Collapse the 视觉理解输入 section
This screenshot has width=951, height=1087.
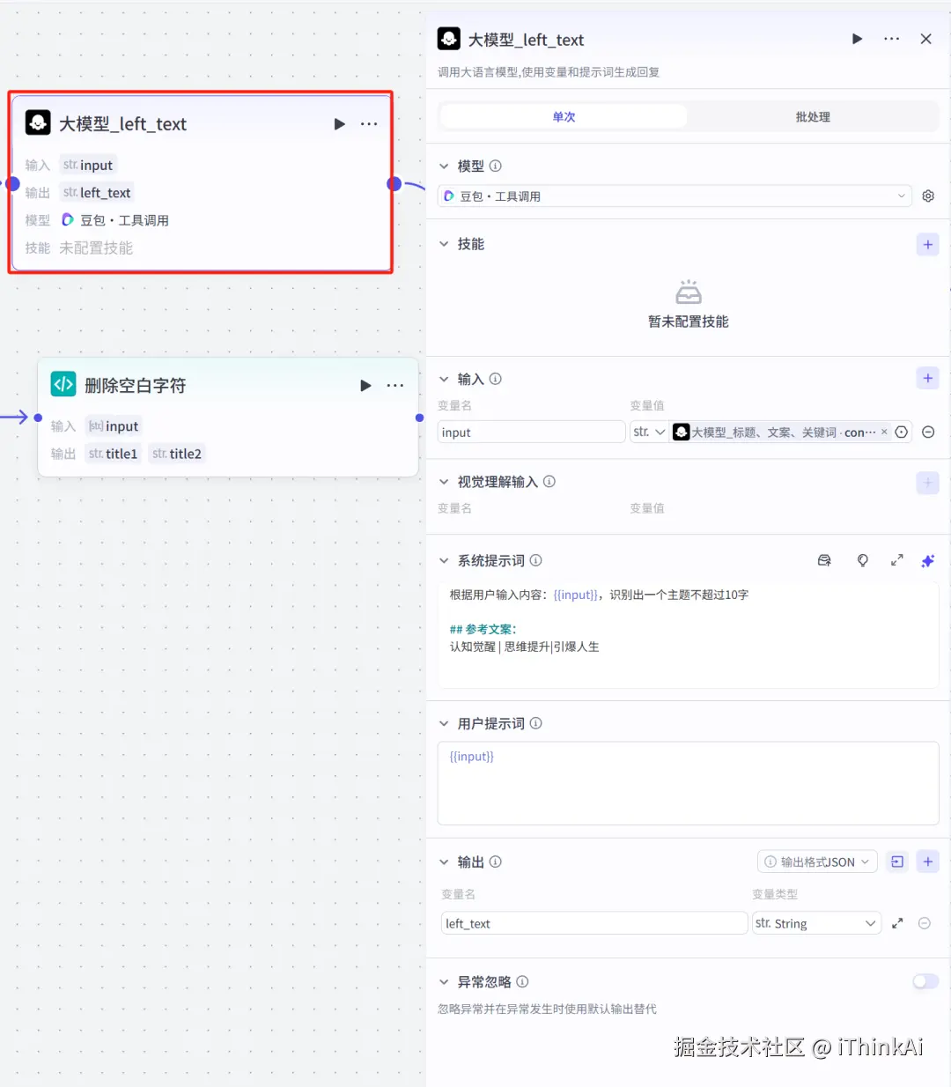pyautogui.click(x=444, y=482)
